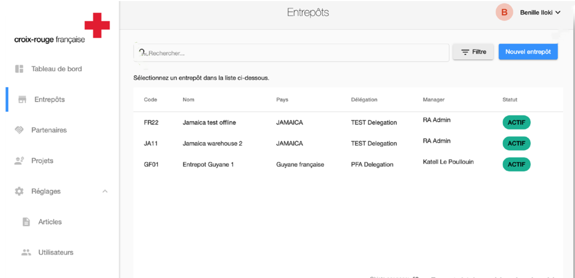Click the user avatar letter B

pyautogui.click(x=504, y=12)
